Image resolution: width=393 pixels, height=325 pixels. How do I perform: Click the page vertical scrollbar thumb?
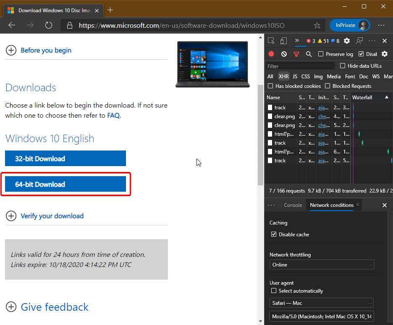coord(260,135)
